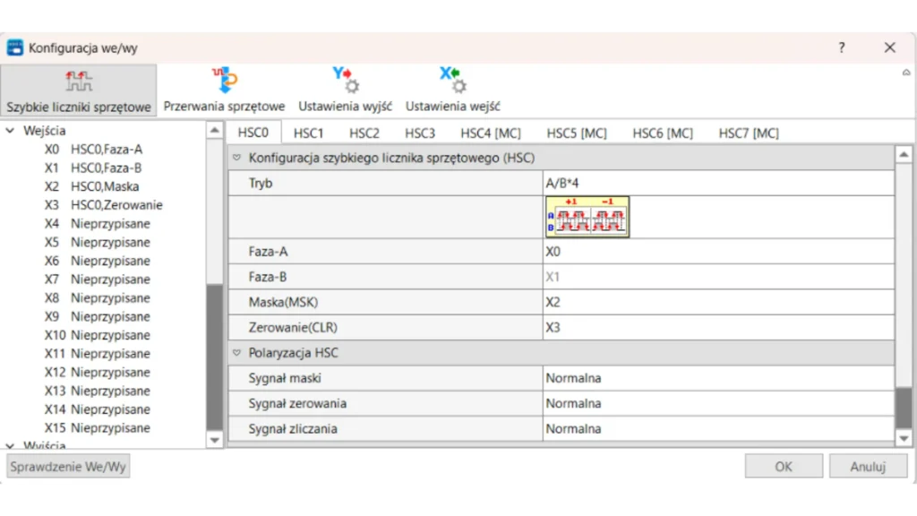Switch to the HSC6 [MC] tab
This screenshot has height=516, width=917.
tap(663, 133)
